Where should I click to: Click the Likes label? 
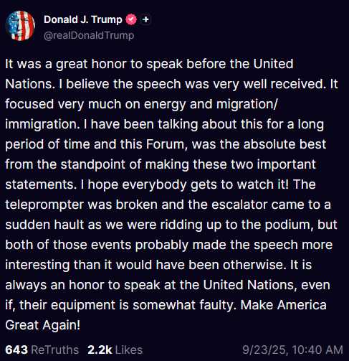click(129, 350)
